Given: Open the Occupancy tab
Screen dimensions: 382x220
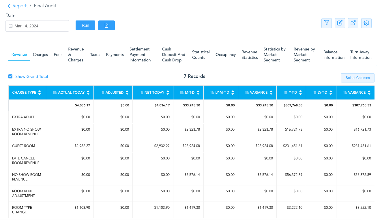Looking at the screenshot, I should [x=226, y=54].
